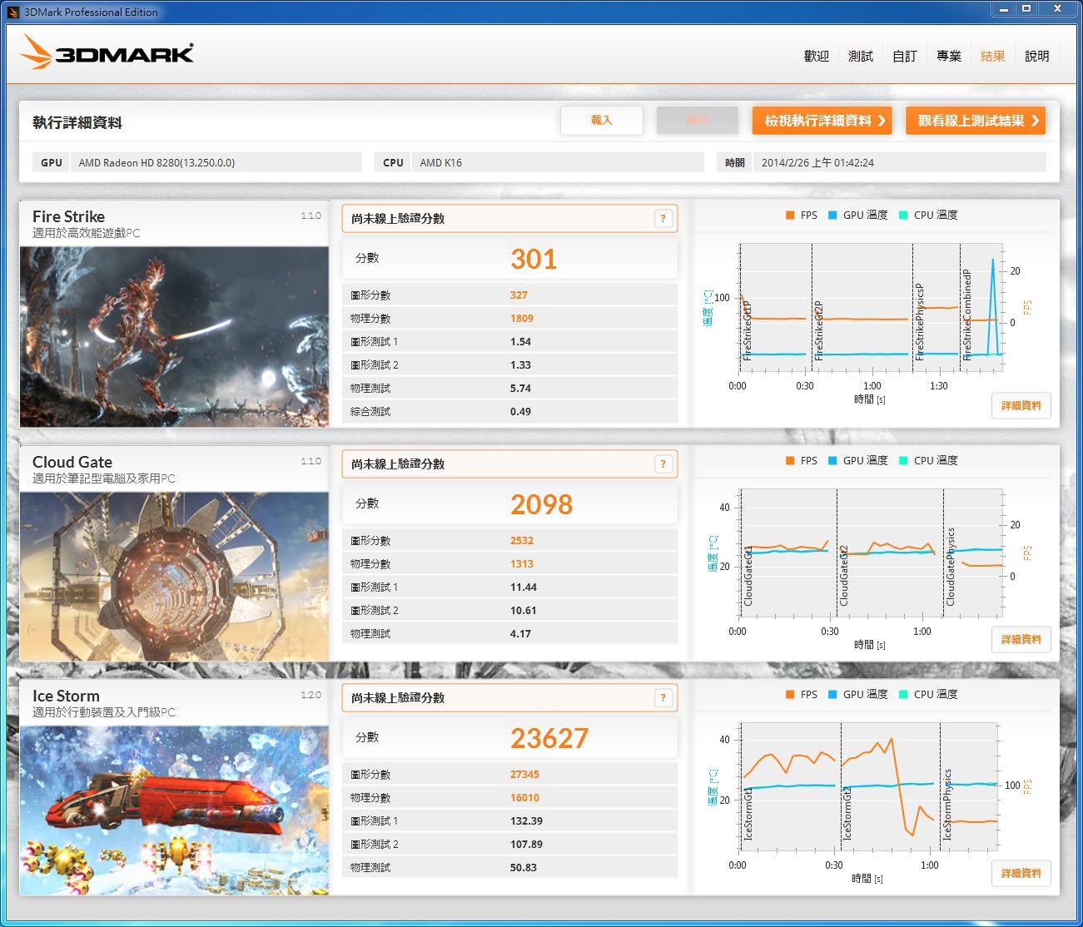Click the Cloud Gate title heading
Screen dimensions: 1083x927
[x=72, y=462]
